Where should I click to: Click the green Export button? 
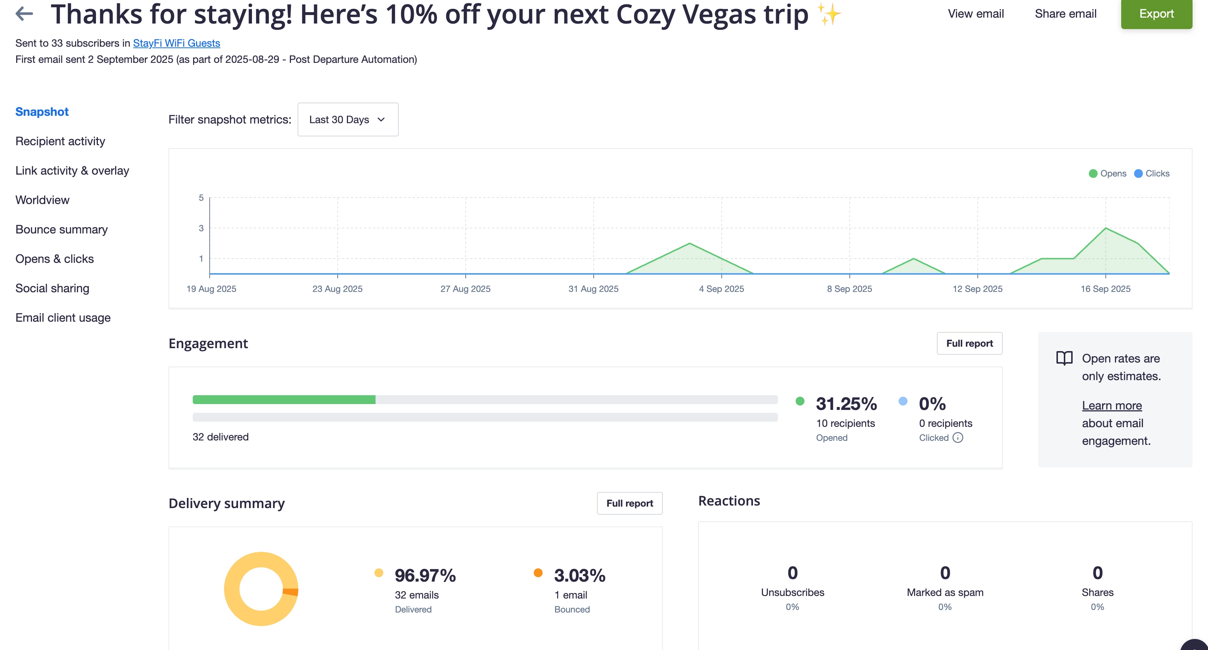pos(1157,14)
